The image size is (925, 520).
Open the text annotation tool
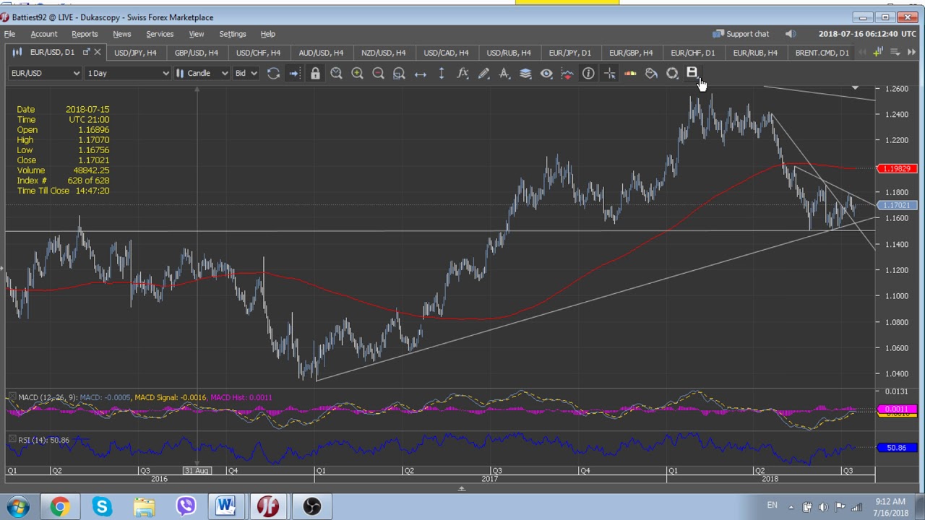[504, 73]
